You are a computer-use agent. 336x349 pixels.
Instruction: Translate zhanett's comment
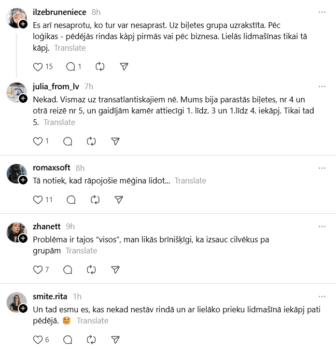(81, 251)
